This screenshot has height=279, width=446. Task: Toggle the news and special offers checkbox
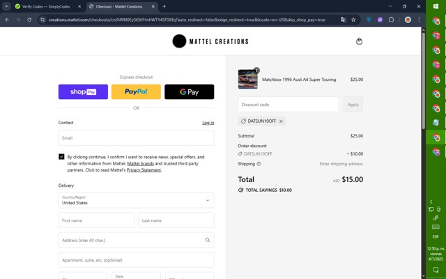61,156
